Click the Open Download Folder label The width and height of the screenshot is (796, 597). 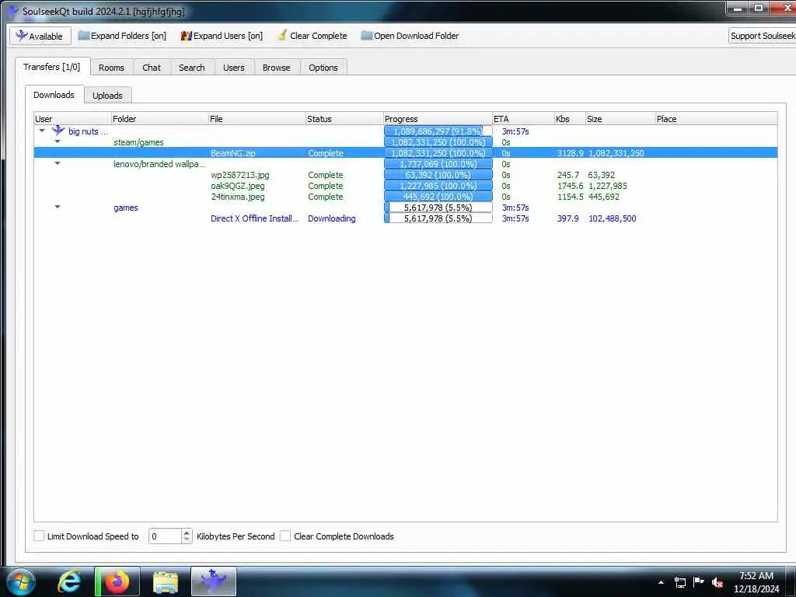(x=417, y=36)
